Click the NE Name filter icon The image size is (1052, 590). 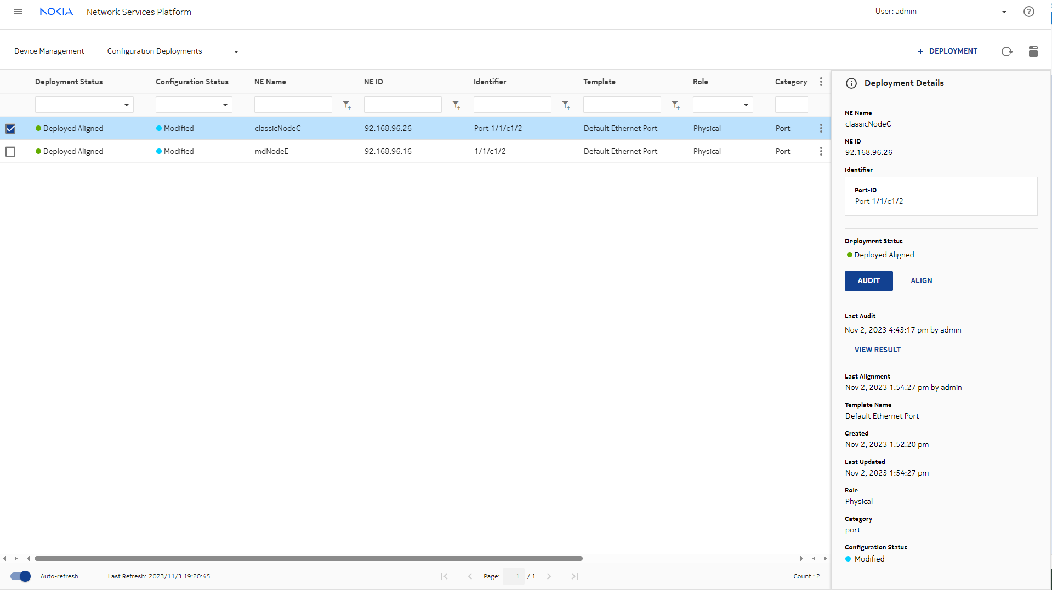pos(346,105)
